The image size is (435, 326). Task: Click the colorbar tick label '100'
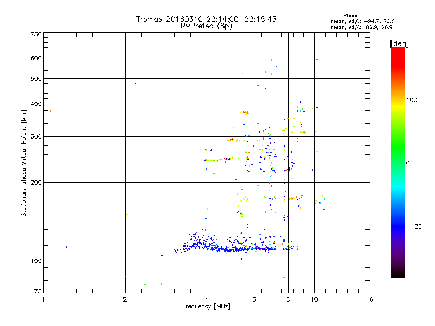[412, 100]
